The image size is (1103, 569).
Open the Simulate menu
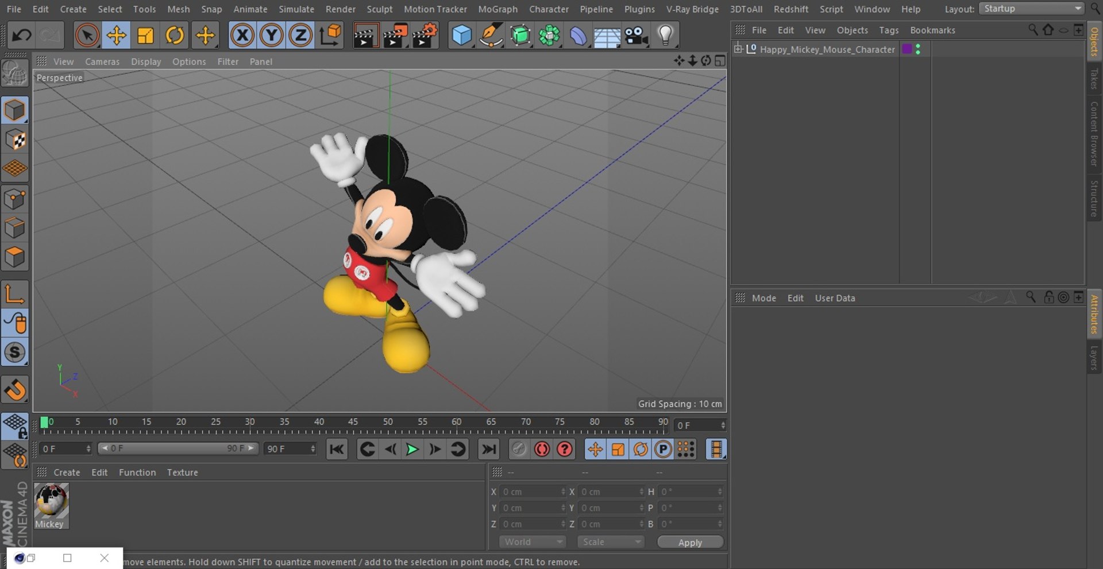pos(296,9)
